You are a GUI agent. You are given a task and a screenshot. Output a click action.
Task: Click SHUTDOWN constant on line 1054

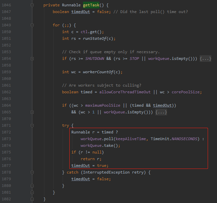click(x=95, y=59)
